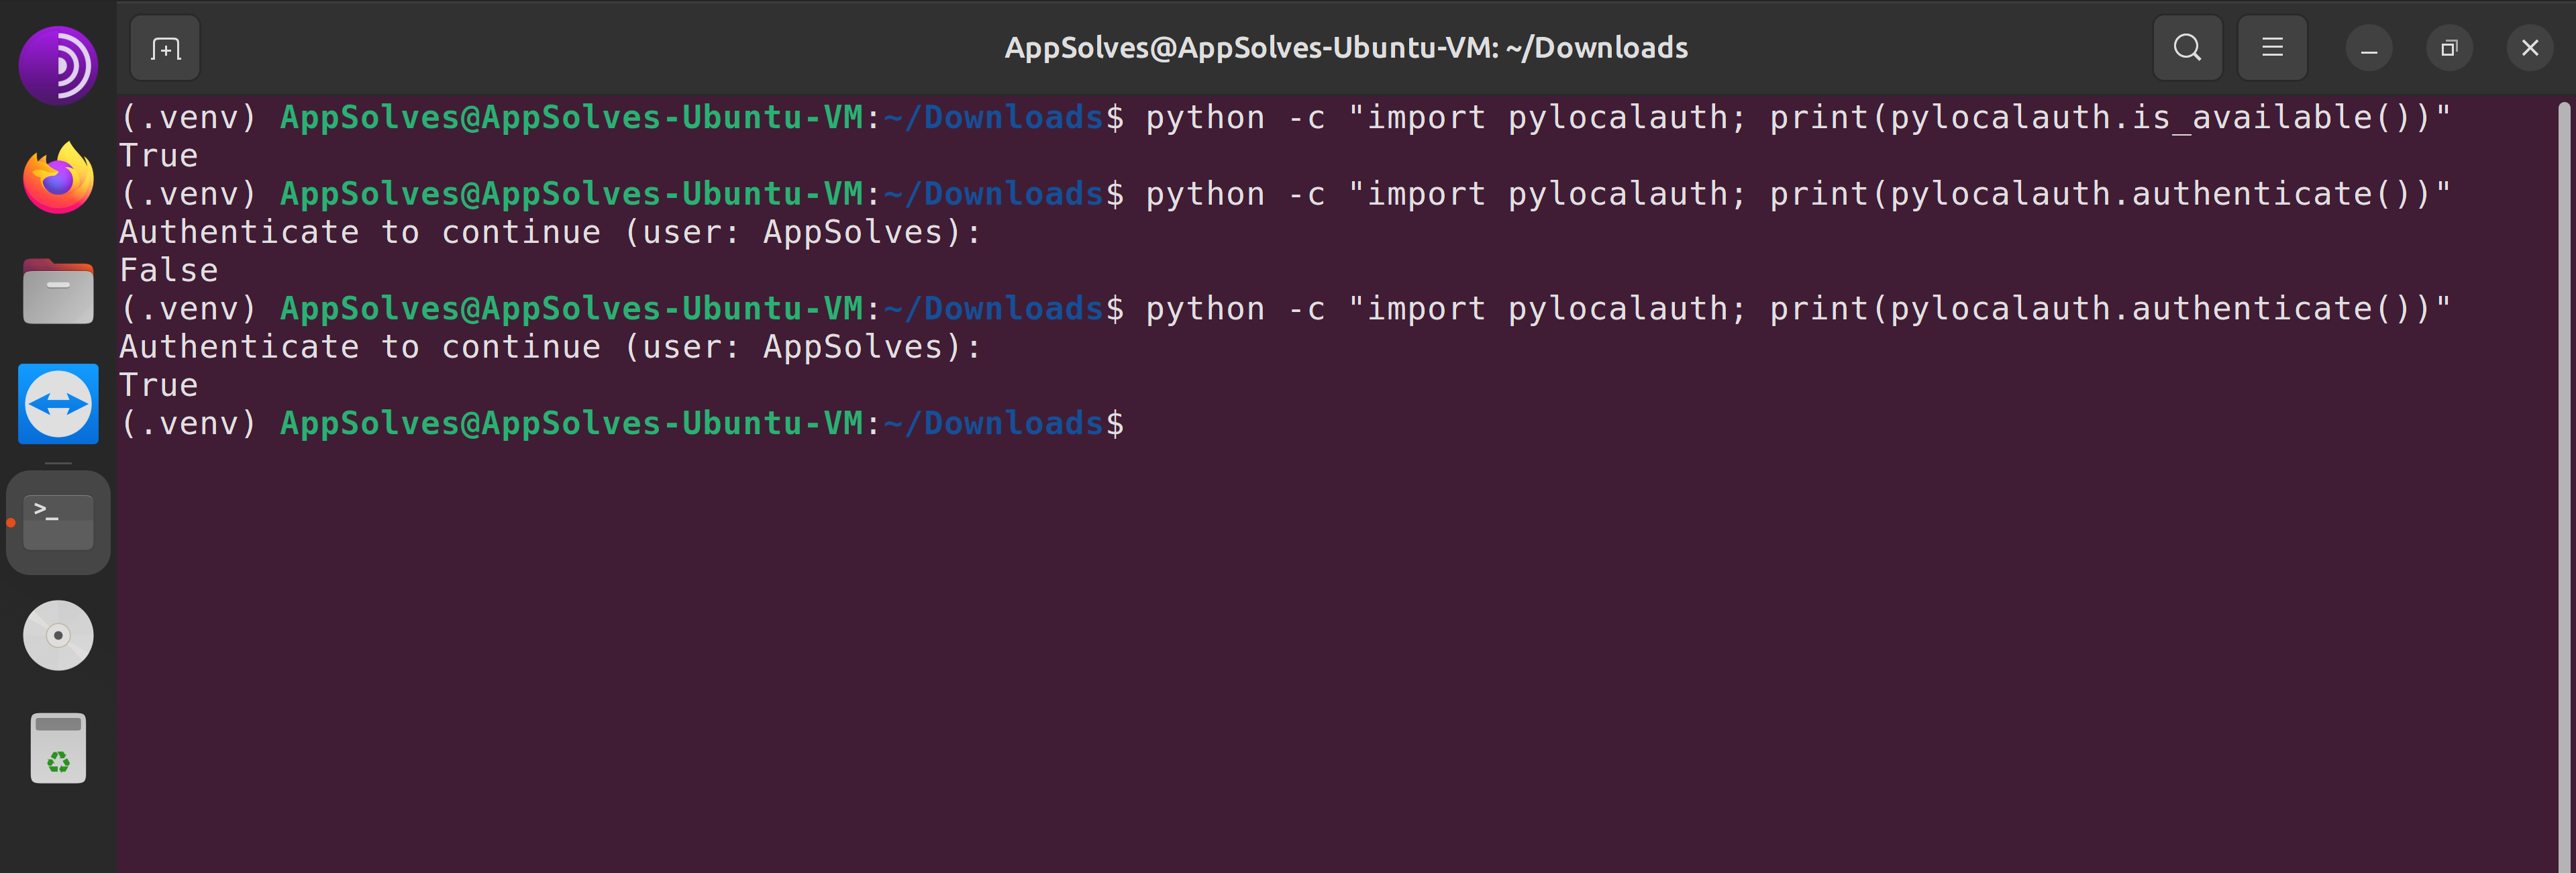Restore the terminal window size
The width and height of the screenshot is (2576, 873).
click(2449, 47)
